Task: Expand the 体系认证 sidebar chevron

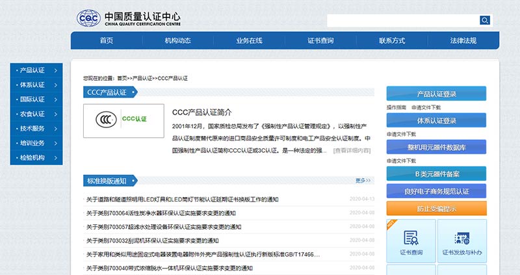Action: [x=56, y=85]
